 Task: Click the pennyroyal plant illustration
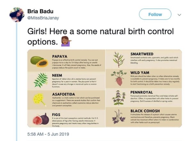[x=119, y=98]
